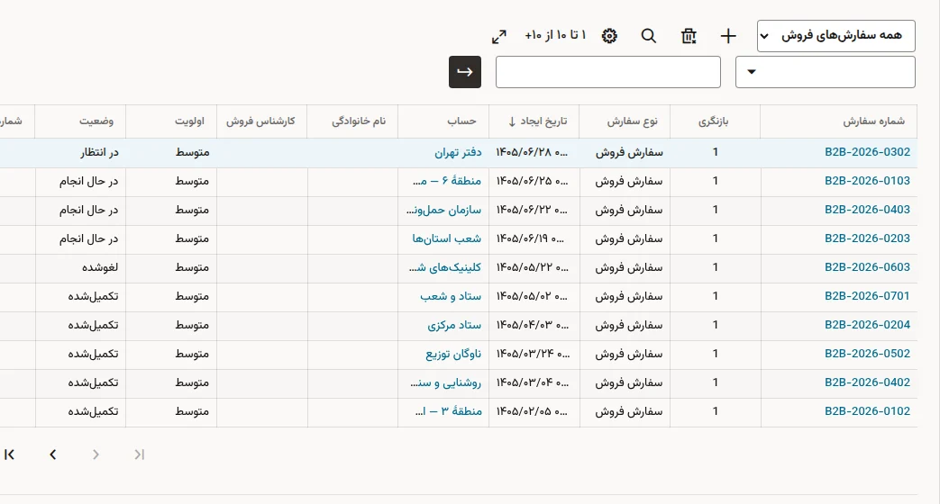Open order B2B-2026-0701
Image resolution: width=940 pixels, height=504 pixels.
point(867,296)
